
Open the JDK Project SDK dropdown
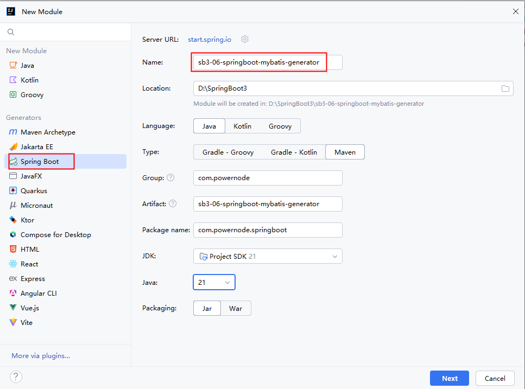(268, 256)
